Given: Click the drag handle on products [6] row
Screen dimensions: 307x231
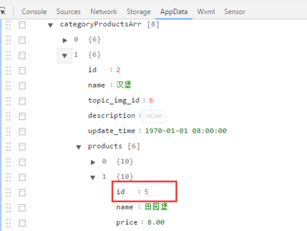Looking at the screenshot, I should click(8, 146).
